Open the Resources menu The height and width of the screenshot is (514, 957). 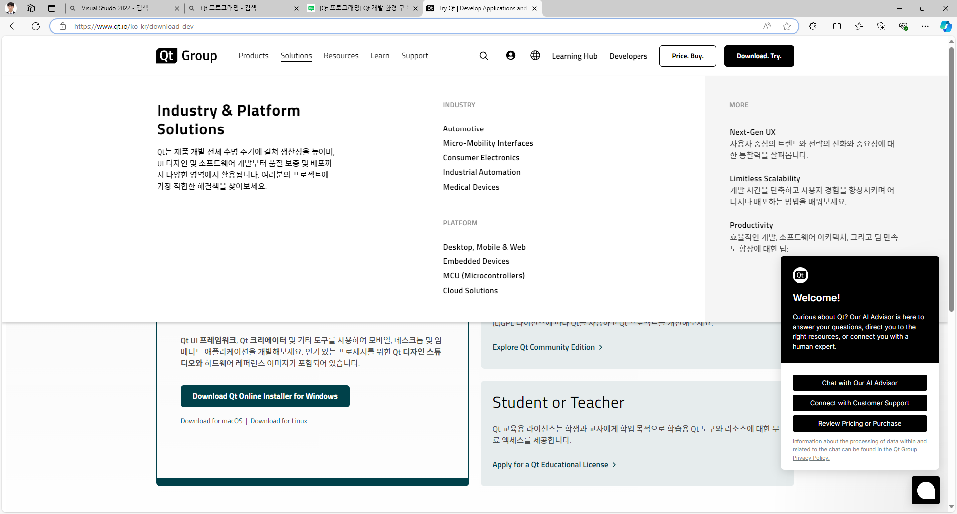[x=341, y=56]
